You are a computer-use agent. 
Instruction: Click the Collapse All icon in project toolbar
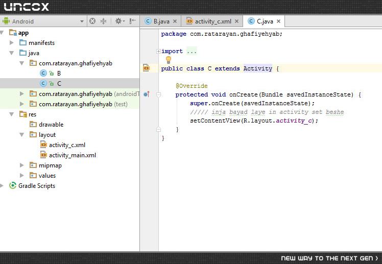[x=104, y=21]
